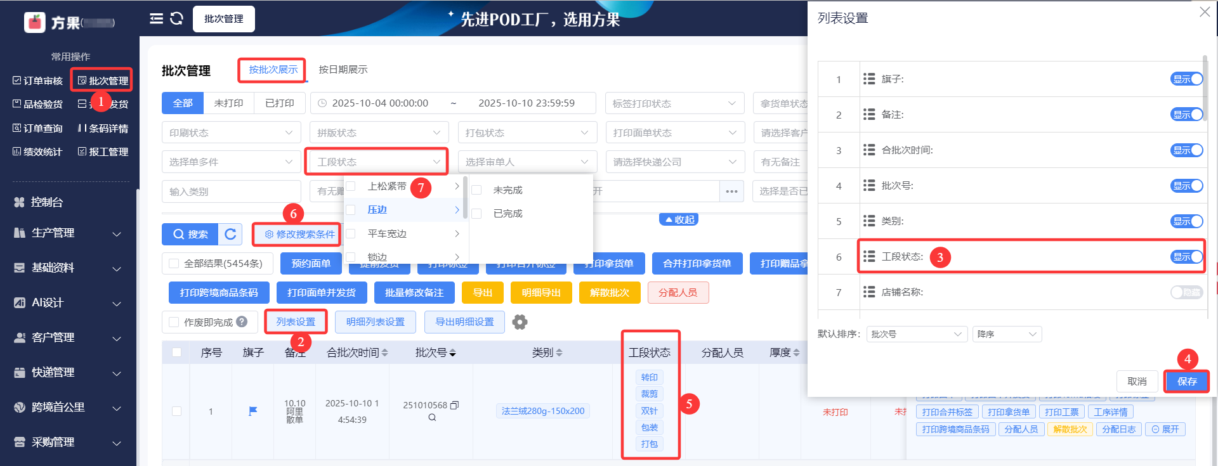Click the 修改搜索条件 button
This screenshot has width=1218, height=466.
(x=299, y=234)
